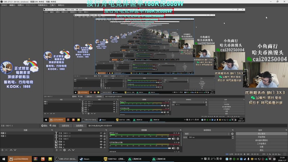Pop out the 来源 dock panel

coord(106,130)
